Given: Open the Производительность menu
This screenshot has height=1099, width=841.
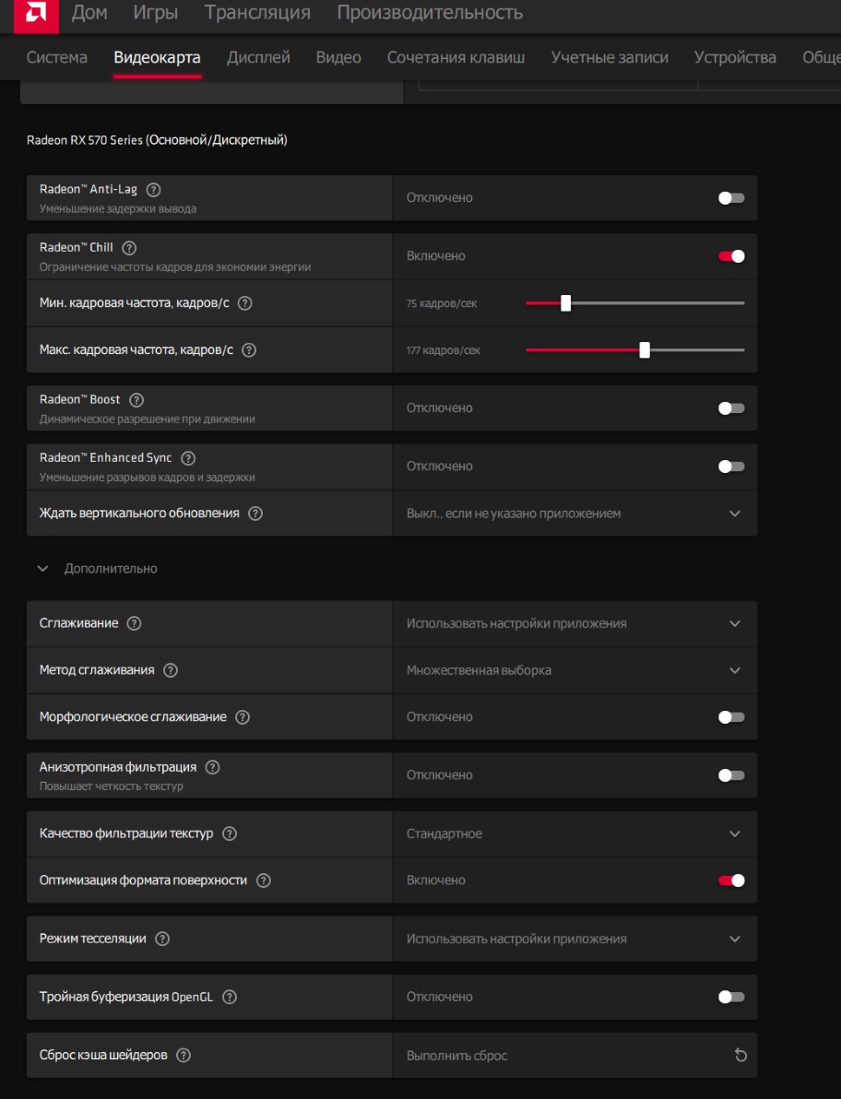Looking at the screenshot, I should (x=429, y=13).
